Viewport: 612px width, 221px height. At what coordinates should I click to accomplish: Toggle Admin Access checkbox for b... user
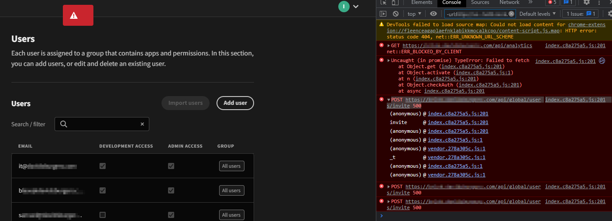click(171, 190)
